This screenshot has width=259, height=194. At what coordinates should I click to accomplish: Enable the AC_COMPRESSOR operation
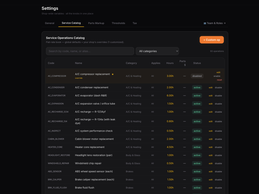coord(217,76)
